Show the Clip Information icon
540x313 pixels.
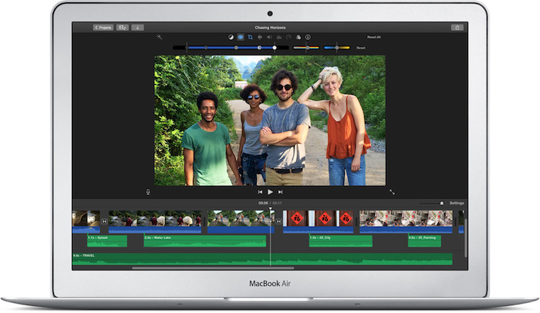[308, 37]
